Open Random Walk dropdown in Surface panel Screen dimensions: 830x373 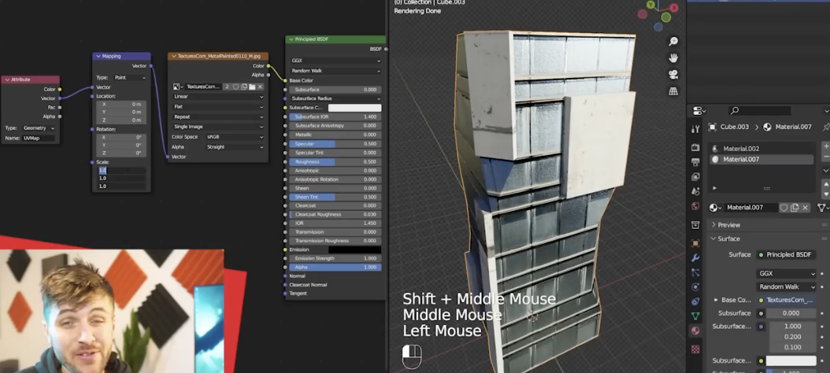coord(786,286)
